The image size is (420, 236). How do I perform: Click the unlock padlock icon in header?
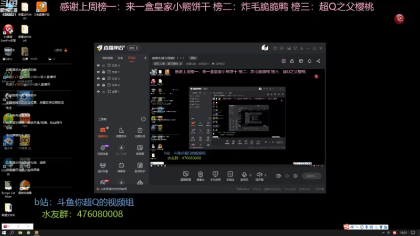(292, 61)
